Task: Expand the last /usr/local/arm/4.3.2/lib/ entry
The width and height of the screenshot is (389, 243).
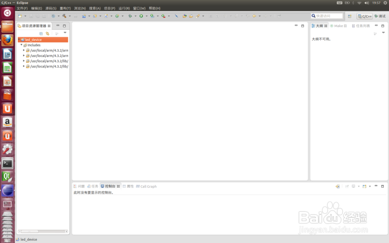Action: coord(24,66)
